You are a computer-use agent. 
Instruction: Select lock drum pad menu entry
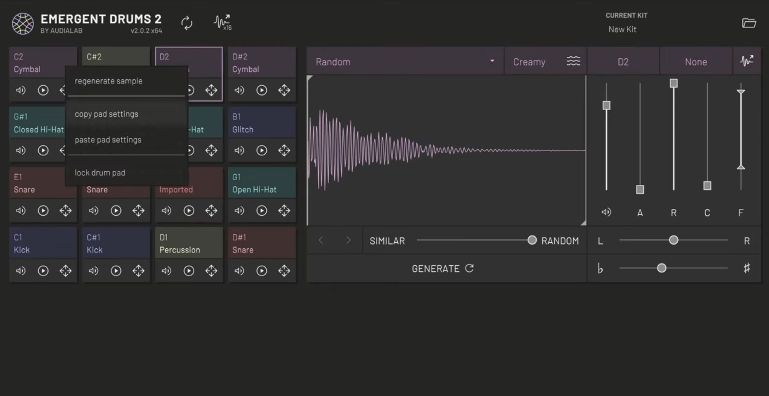click(x=126, y=173)
